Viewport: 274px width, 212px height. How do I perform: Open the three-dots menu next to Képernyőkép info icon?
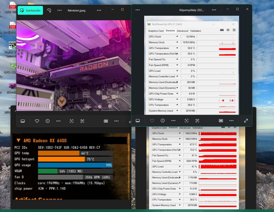click(x=173, y=121)
